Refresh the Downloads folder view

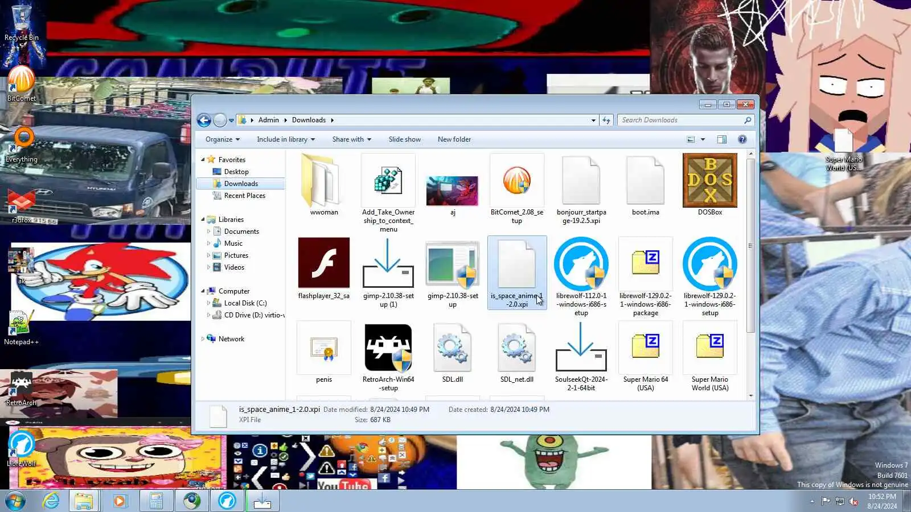(606, 120)
